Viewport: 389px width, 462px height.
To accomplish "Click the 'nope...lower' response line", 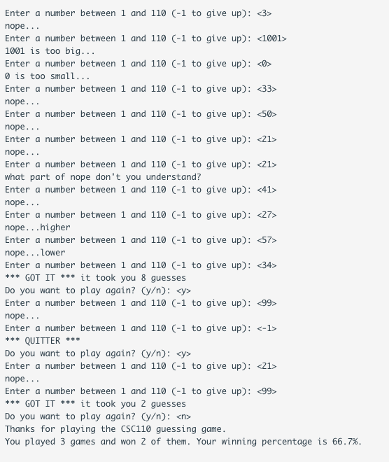I will (x=35, y=253).
